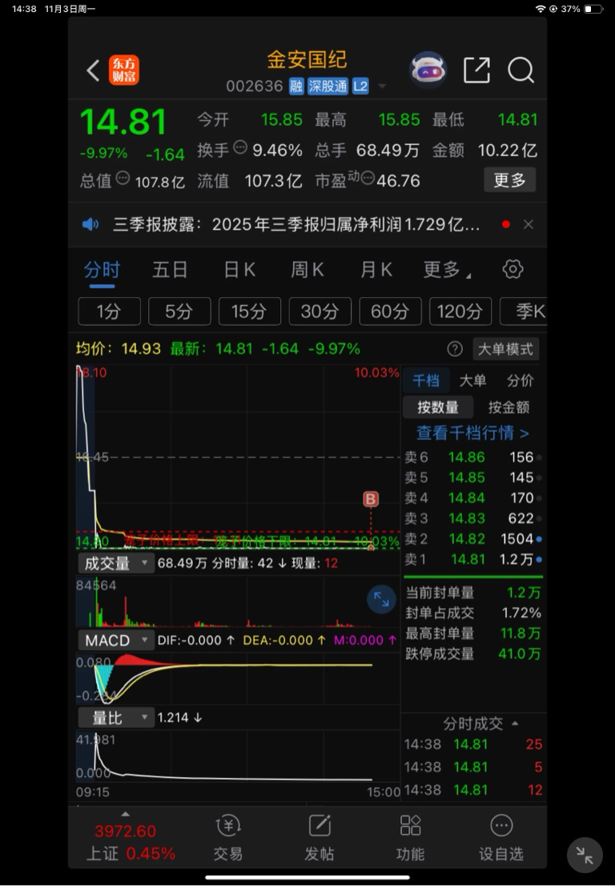This screenshot has height=886, width=615.
Task: Switch to 大单 tab
Action: [x=472, y=381]
